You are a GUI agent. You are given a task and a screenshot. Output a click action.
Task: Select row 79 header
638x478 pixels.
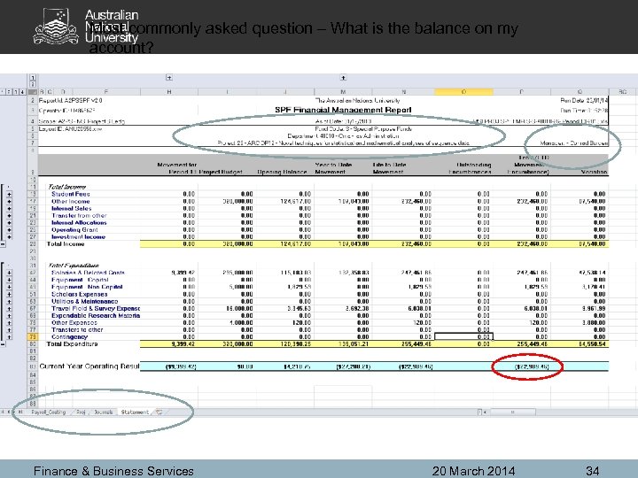point(33,337)
